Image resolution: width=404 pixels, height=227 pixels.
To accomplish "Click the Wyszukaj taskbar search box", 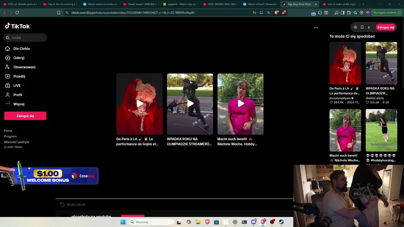I will (151, 222).
